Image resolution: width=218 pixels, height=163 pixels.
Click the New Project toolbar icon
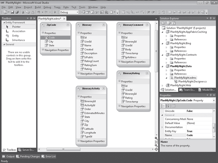5,12
